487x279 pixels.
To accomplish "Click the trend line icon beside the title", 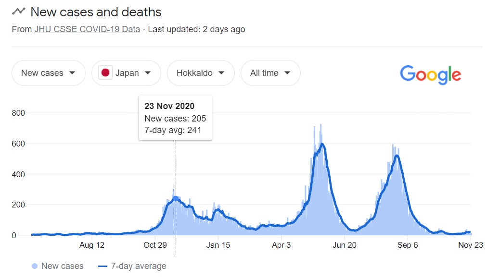I will click(x=19, y=12).
